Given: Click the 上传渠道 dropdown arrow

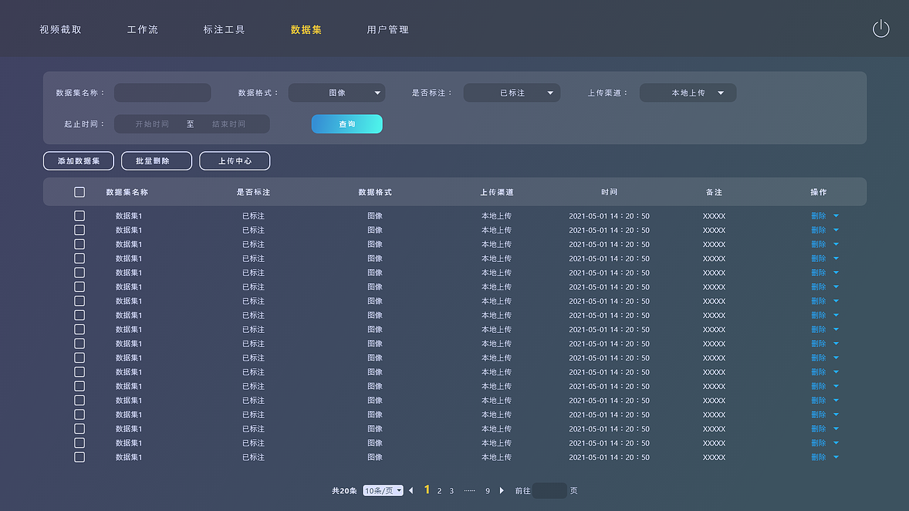Looking at the screenshot, I should (x=719, y=92).
